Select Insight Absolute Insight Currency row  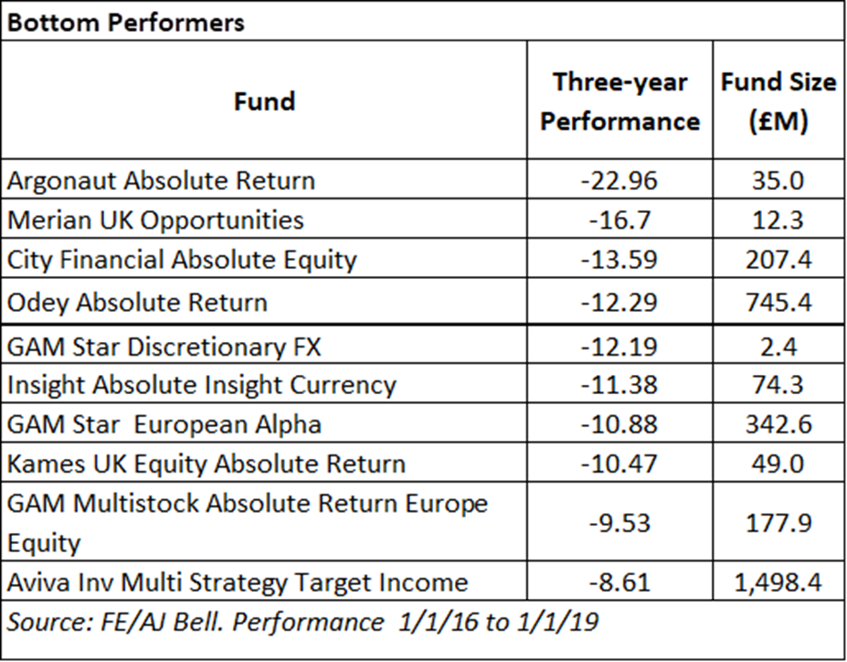pyautogui.click(x=201, y=385)
